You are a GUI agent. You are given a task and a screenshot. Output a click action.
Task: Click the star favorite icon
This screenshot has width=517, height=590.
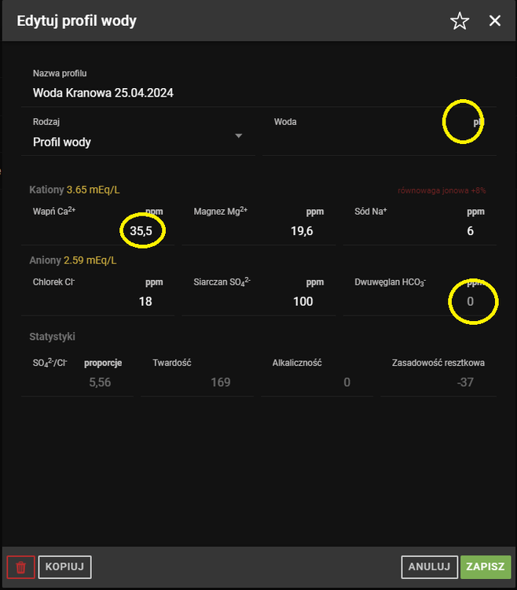click(460, 21)
